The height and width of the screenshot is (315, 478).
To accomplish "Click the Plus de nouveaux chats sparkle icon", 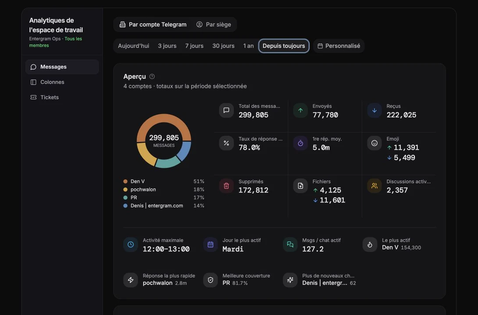I will click(290, 280).
